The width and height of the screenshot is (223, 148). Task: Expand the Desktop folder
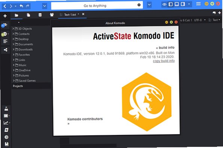click(x=13, y=39)
